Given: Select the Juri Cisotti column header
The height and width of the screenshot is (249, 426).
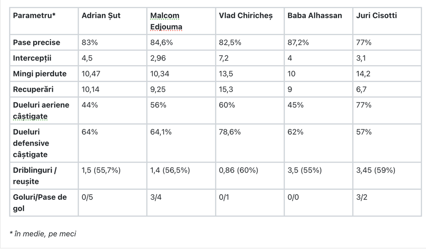Looking at the screenshot, I should pos(387,21).
